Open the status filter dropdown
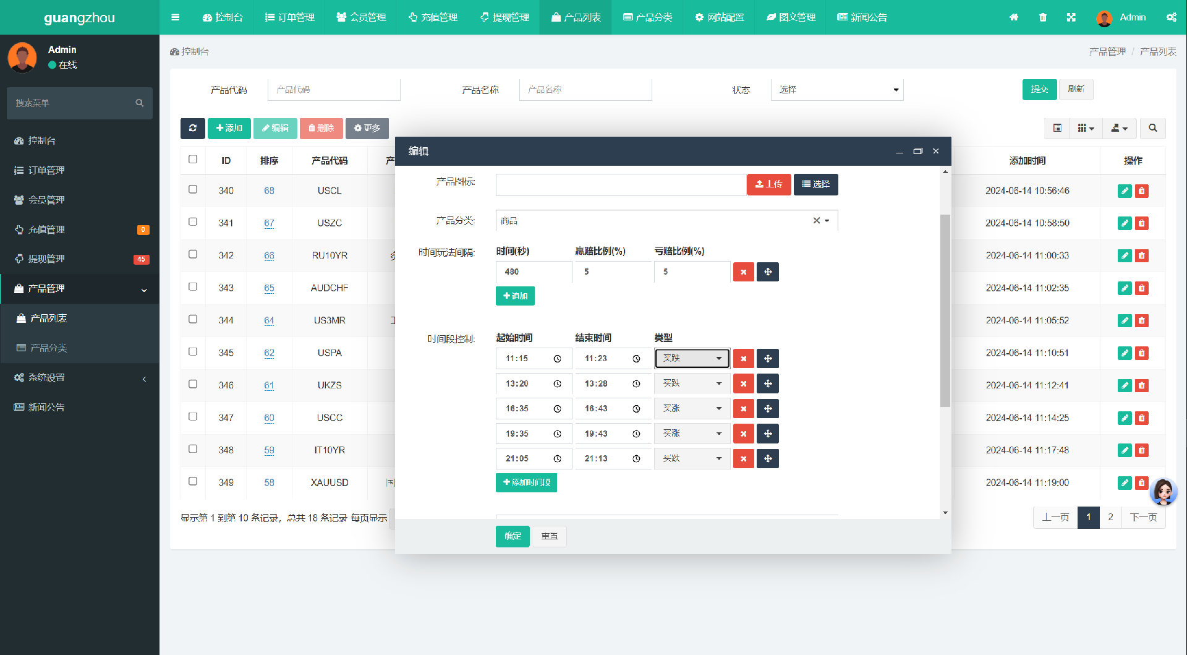The image size is (1187, 655). coord(837,90)
